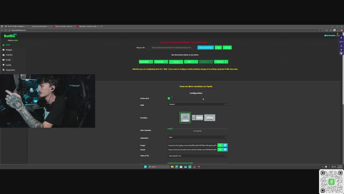Click the blue gallery icon next to Sound URL
The image size is (344, 194).
225,150
